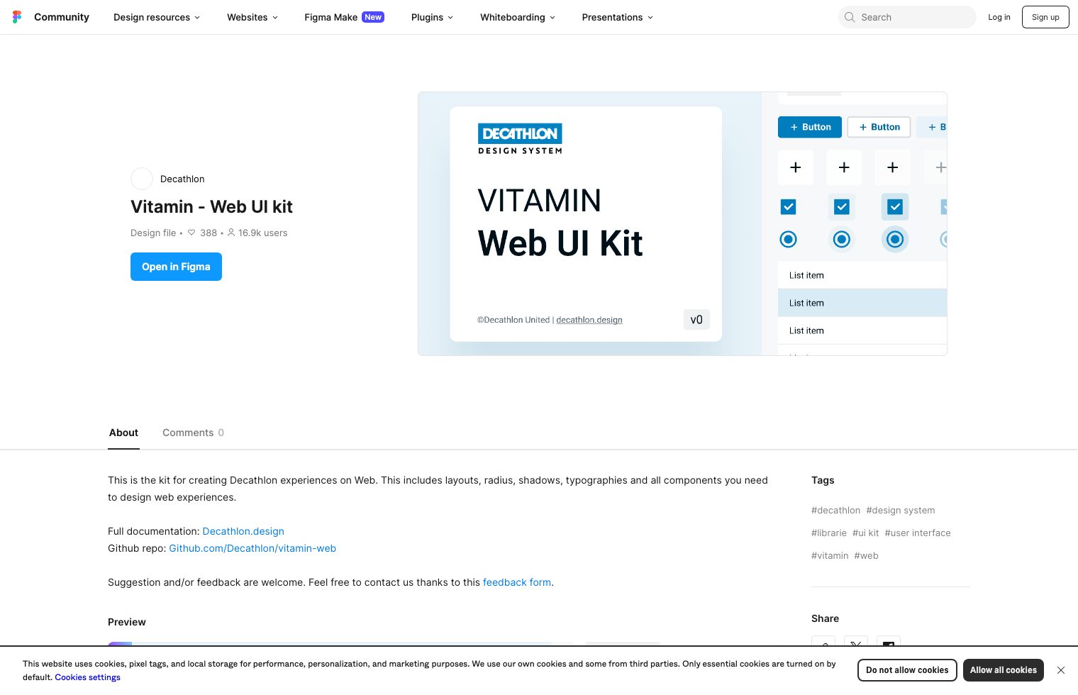Click the heart icon next to 388
Screen dimensions: 1078x695
(191, 233)
